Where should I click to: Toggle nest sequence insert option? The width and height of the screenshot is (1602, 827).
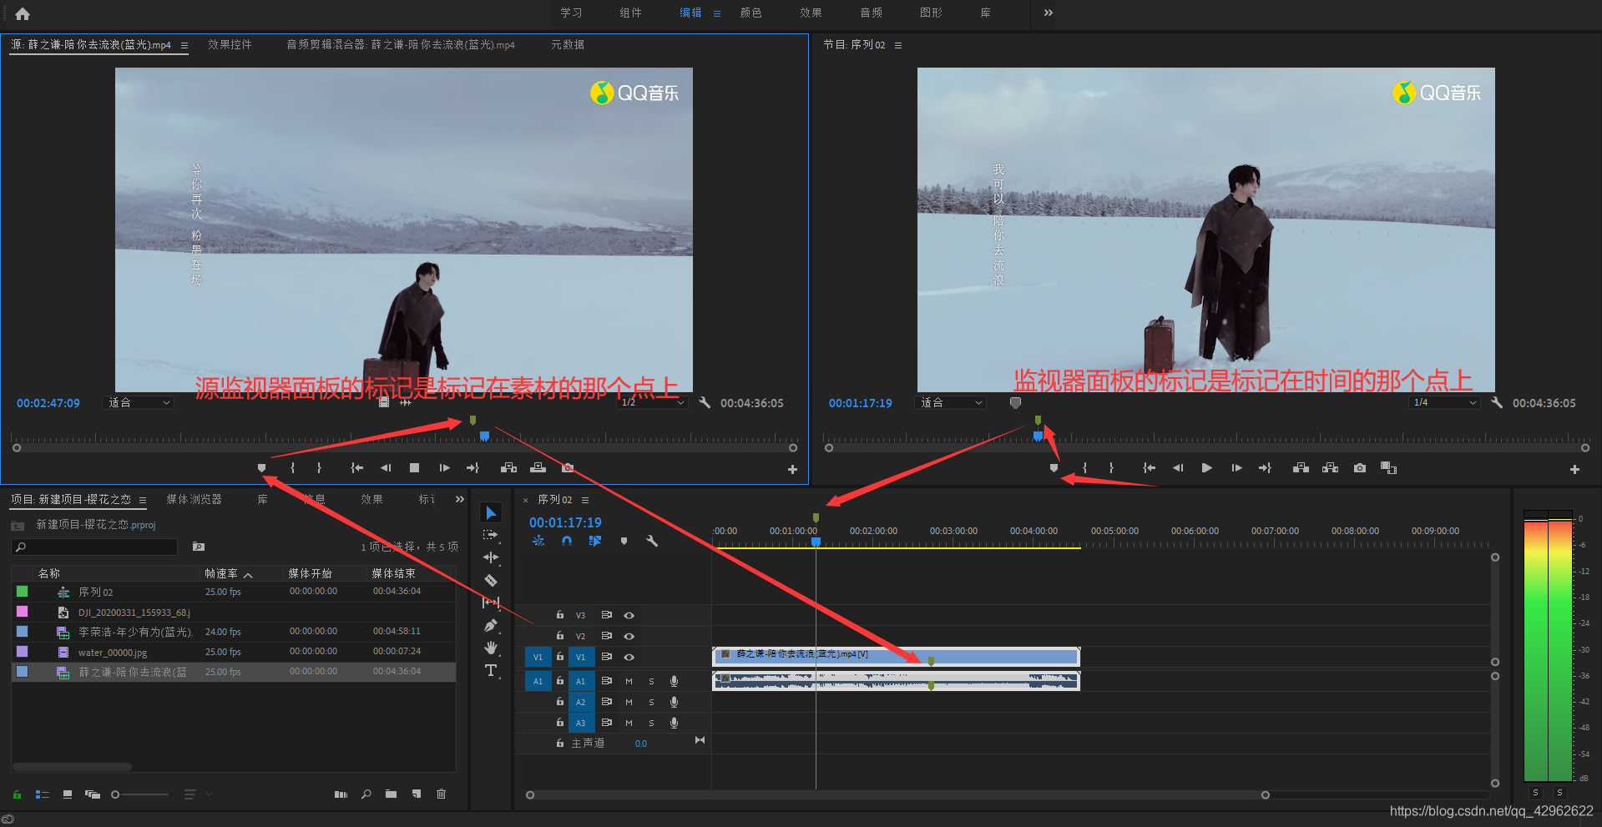click(538, 541)
